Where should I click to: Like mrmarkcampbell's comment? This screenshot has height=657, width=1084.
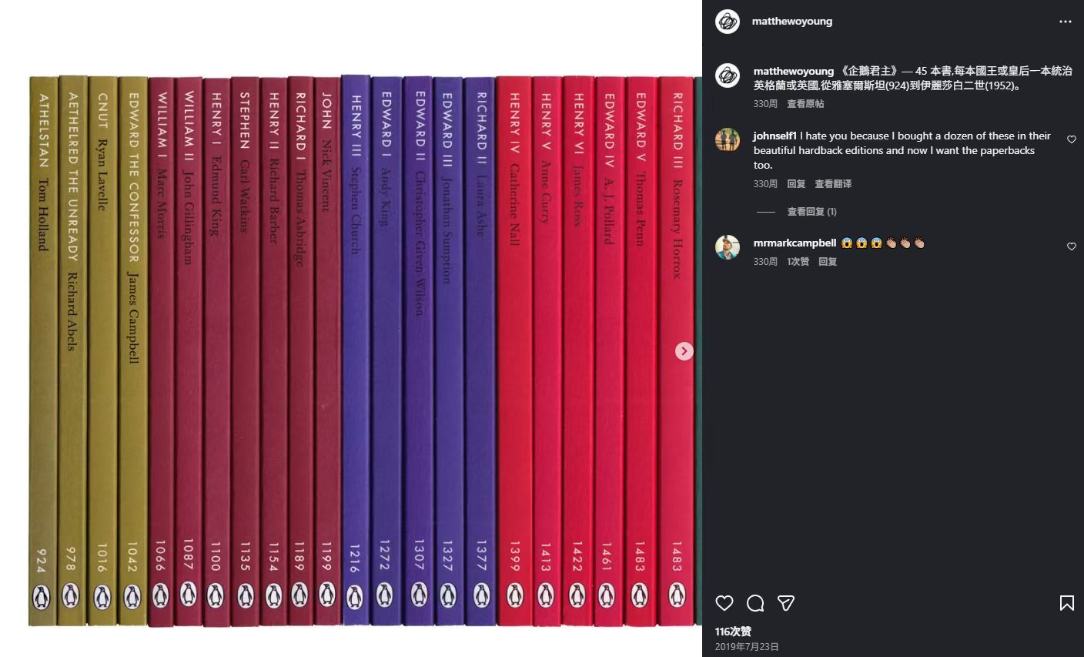(x=1071, y=246)
